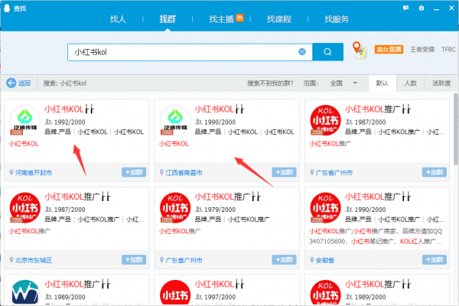459x306 pixels.
Task: Sort results by 默认
Action: click(382, 83)
